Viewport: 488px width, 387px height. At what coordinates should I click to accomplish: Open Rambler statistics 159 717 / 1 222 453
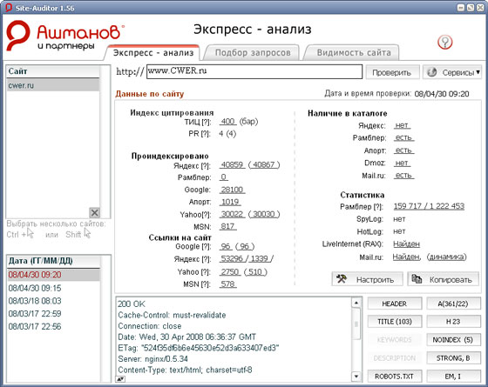pyautogui.click(x=429, y=206)
